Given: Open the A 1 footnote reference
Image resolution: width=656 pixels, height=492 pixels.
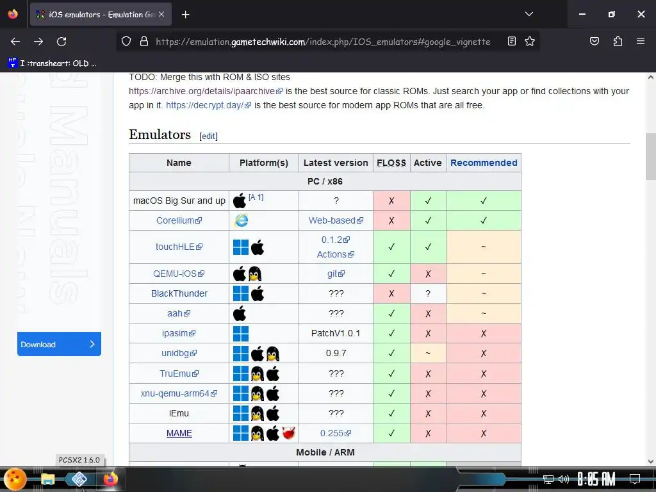Looking at the screenshot, I should (x=256, y=197).
